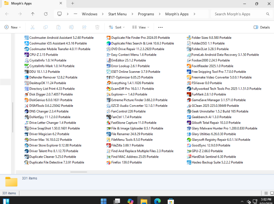Viewport: 274px width, 204px height.
Task: Open CPU-Z 2.15 Portable icon
Action: 26,55
